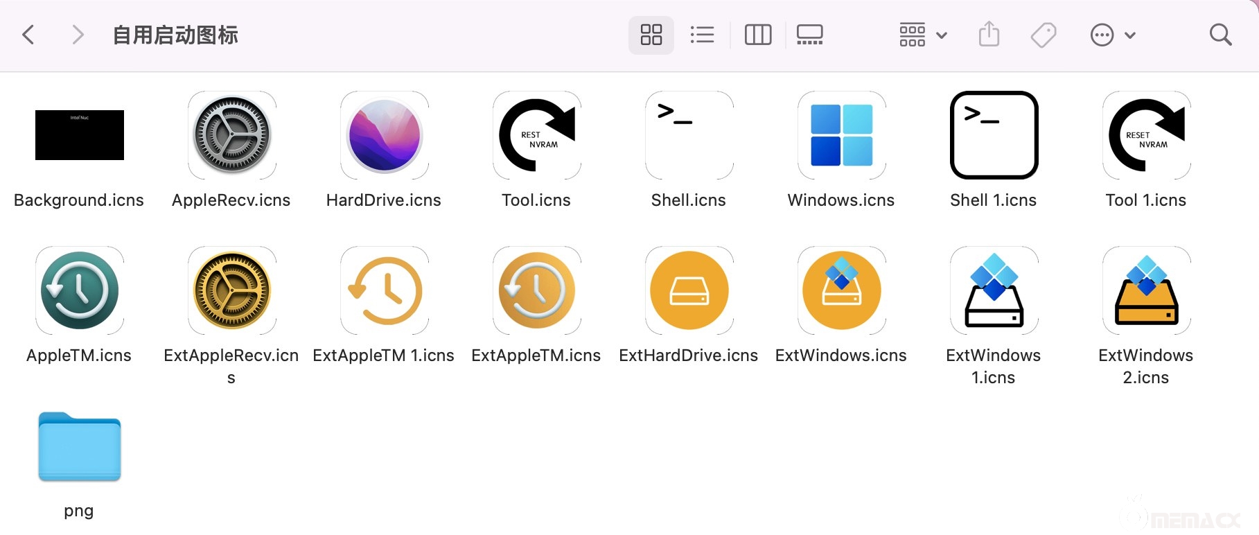Switch to column view
Screen dimensions: 1259x535
coord(757,35)
